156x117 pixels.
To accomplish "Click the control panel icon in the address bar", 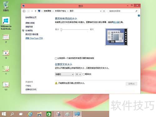I will click(39, 11).
